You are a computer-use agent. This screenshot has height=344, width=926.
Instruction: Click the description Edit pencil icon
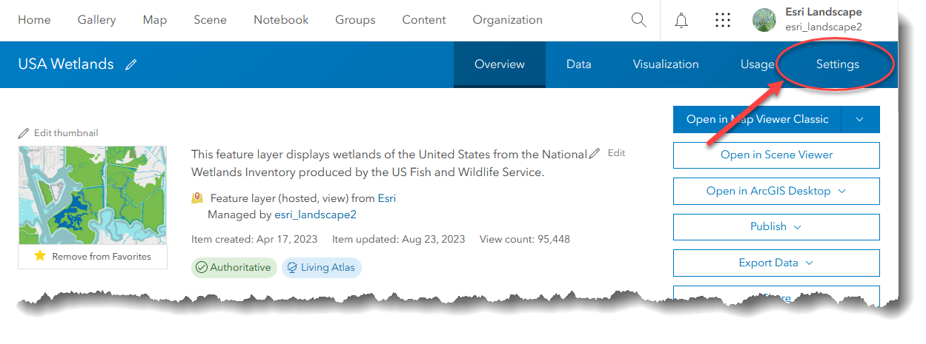click(595, 153)
